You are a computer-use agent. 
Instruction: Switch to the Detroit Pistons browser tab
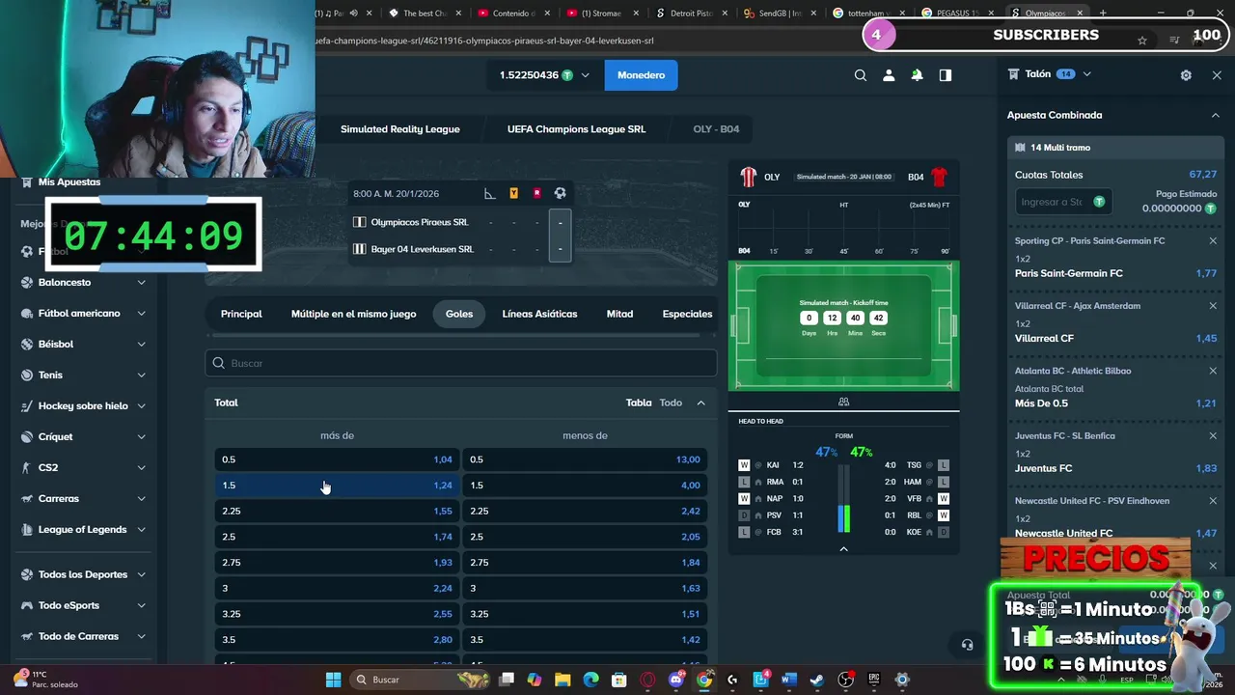tap(689, 14)
